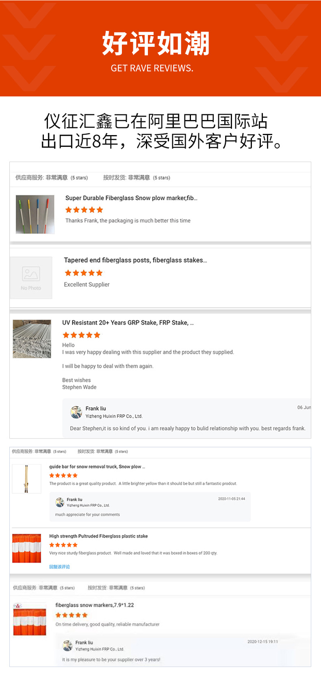The height and width of the screenshot is (686, 321).
Task: Open the Tapered end fiberglass posts title
Action: pyautogui.click(x=135, y=260)
